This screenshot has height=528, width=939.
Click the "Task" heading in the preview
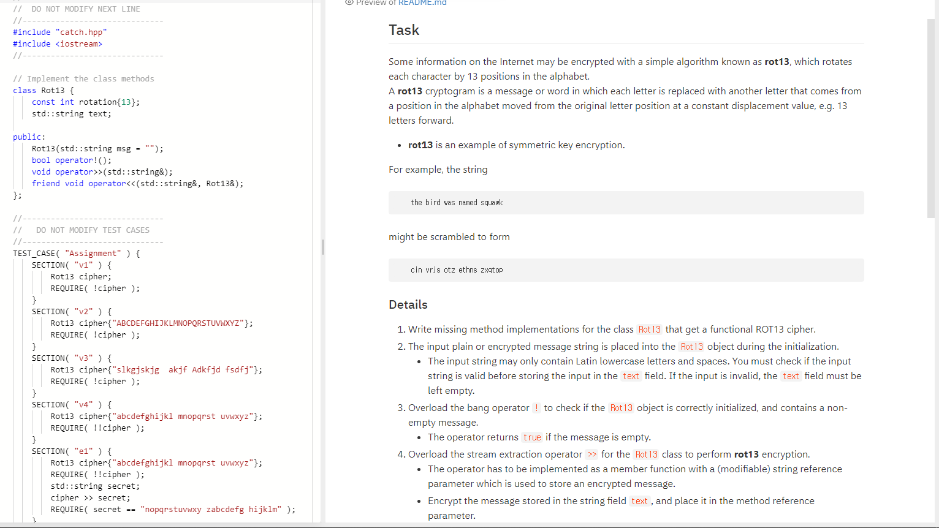[404, 30]
